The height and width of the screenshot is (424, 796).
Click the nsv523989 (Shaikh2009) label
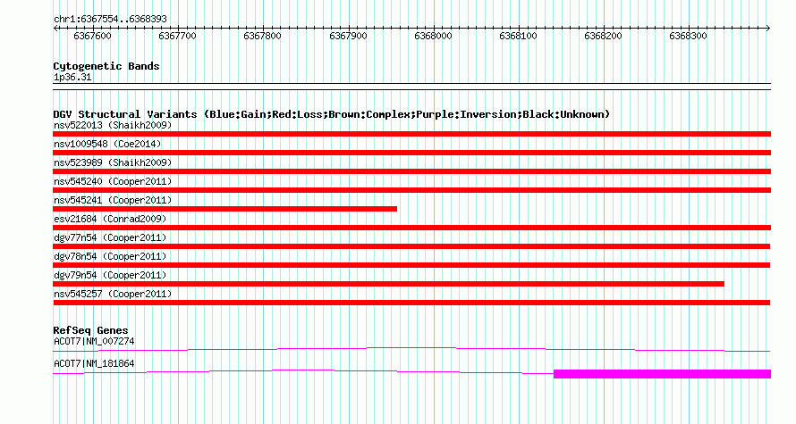pyautogui.click(x=113, y=162)
